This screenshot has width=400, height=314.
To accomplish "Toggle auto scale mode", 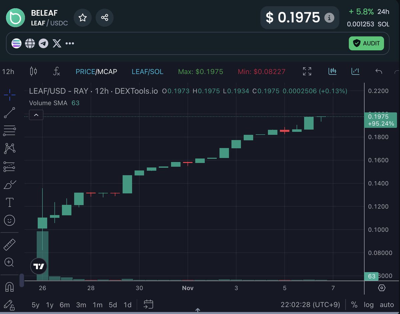I will click(x=387, y=305).
